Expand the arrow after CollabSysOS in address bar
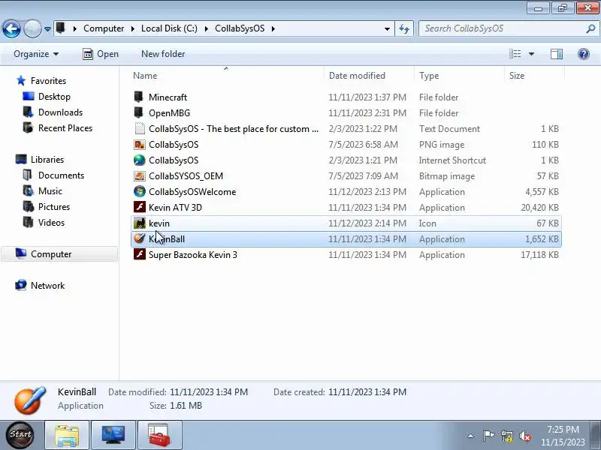 [273, 28]
